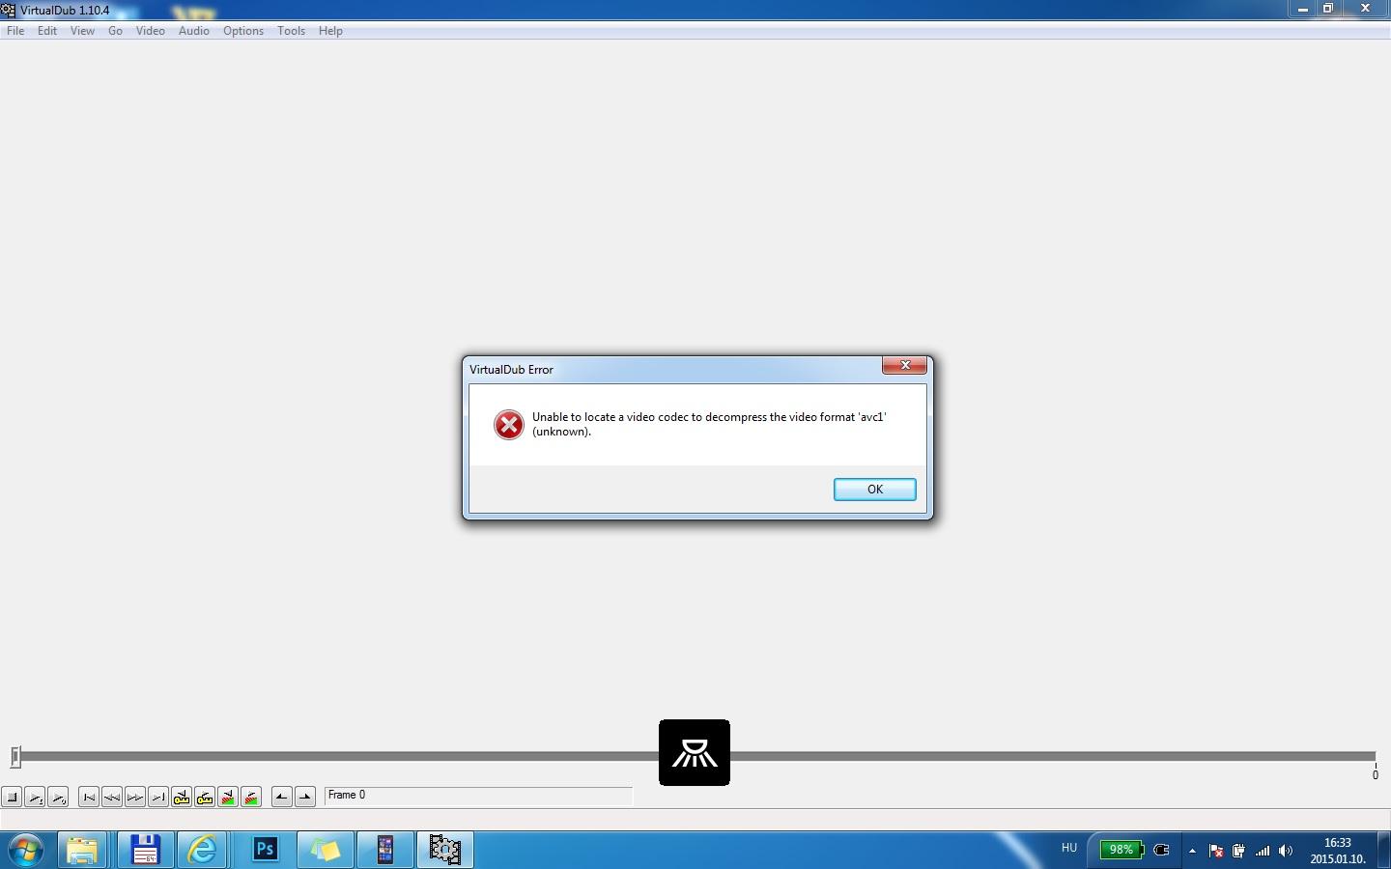Click the Output playback button

58,798
